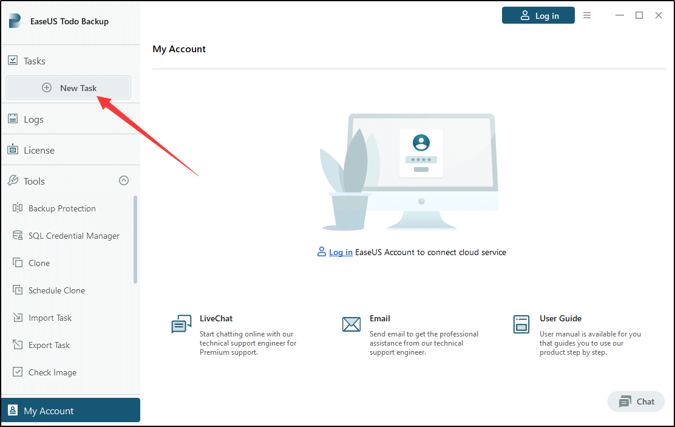Click the License badge icon

[13, 149]
